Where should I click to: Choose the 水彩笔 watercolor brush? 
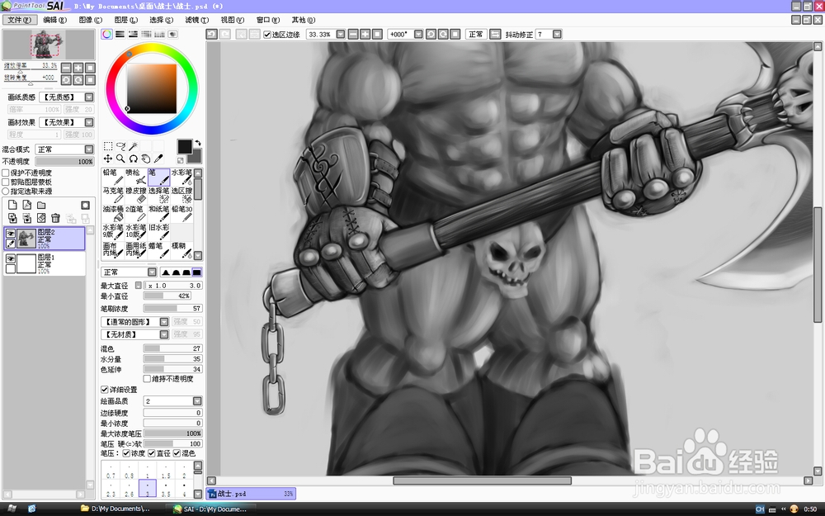coord(181,177)
